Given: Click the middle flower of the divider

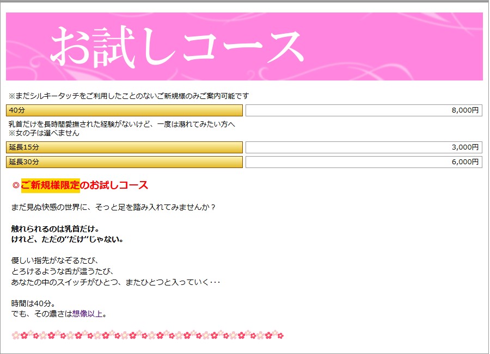Looking at the screenshot, I should tap(148, 335).
